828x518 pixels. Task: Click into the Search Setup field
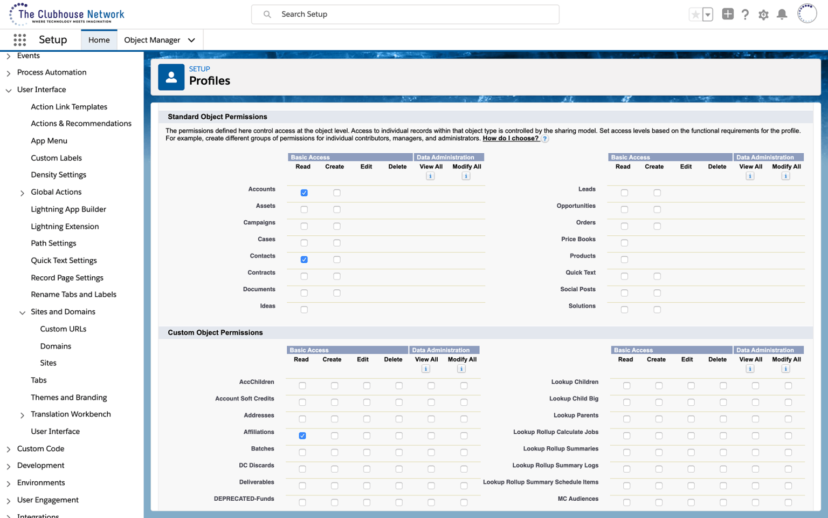pyautogui.click(x=405, y=14)
